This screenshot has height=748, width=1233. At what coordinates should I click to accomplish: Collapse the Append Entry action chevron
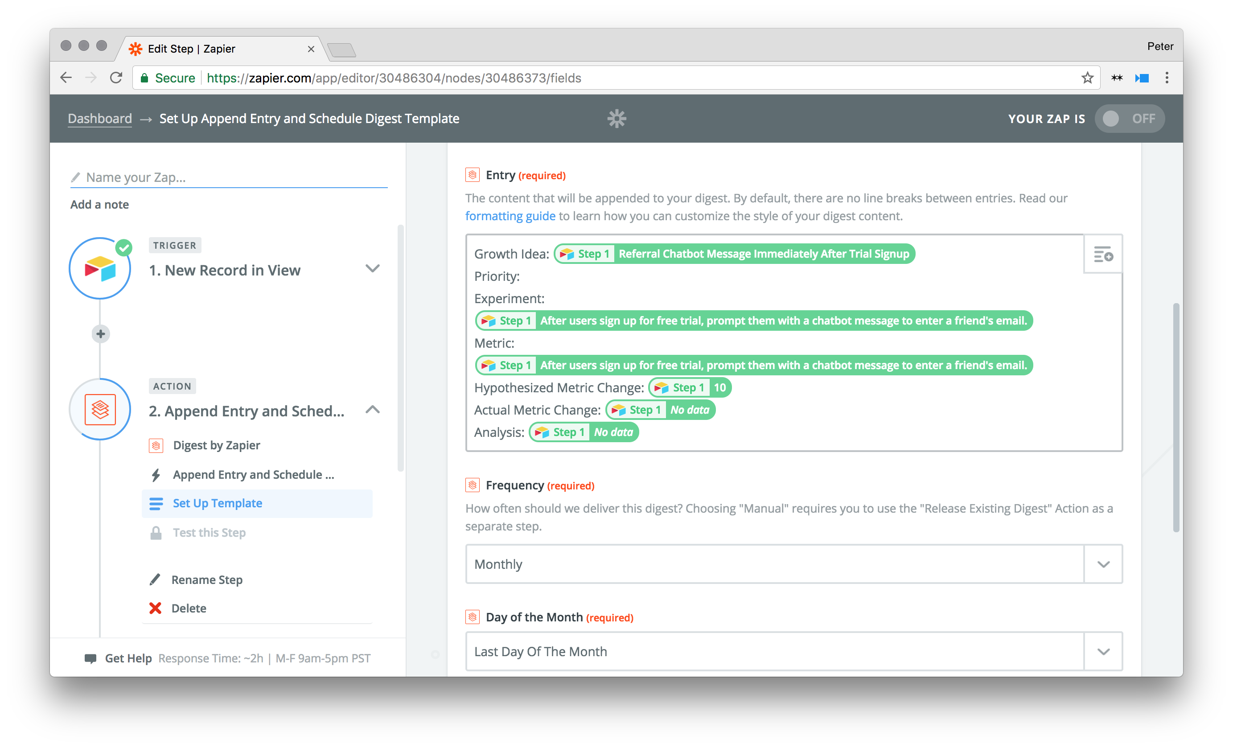(372, 409)
